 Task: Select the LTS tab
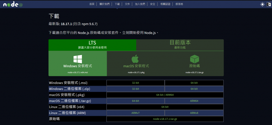tap(92, 45)
